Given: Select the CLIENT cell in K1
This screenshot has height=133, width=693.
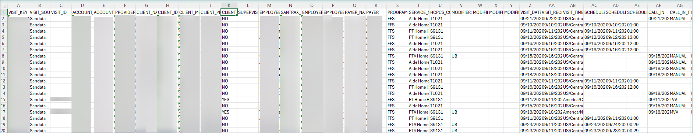Looking at the screenshot, I should 229,12.
